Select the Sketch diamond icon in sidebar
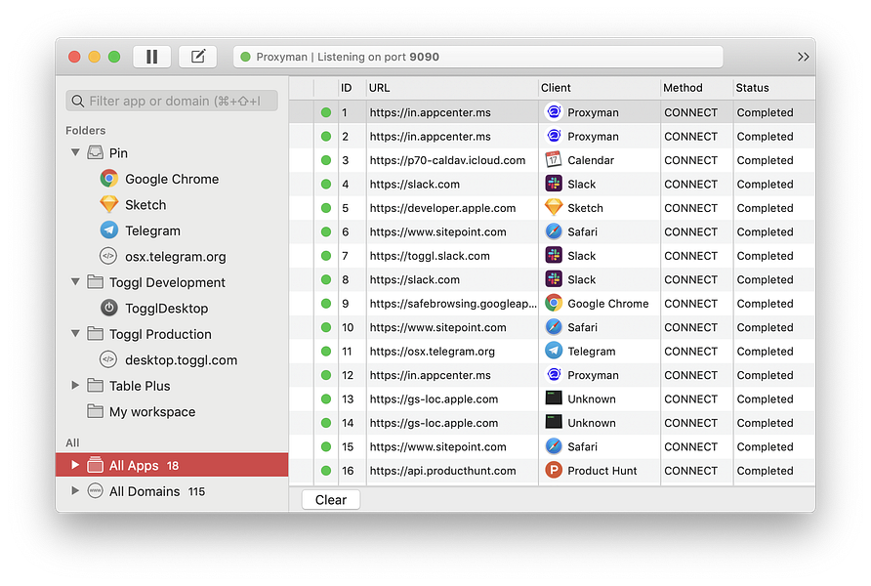 coord(109,204)
